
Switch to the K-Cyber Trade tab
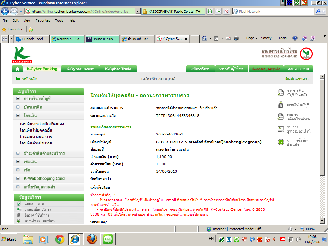tap(118, 69)
